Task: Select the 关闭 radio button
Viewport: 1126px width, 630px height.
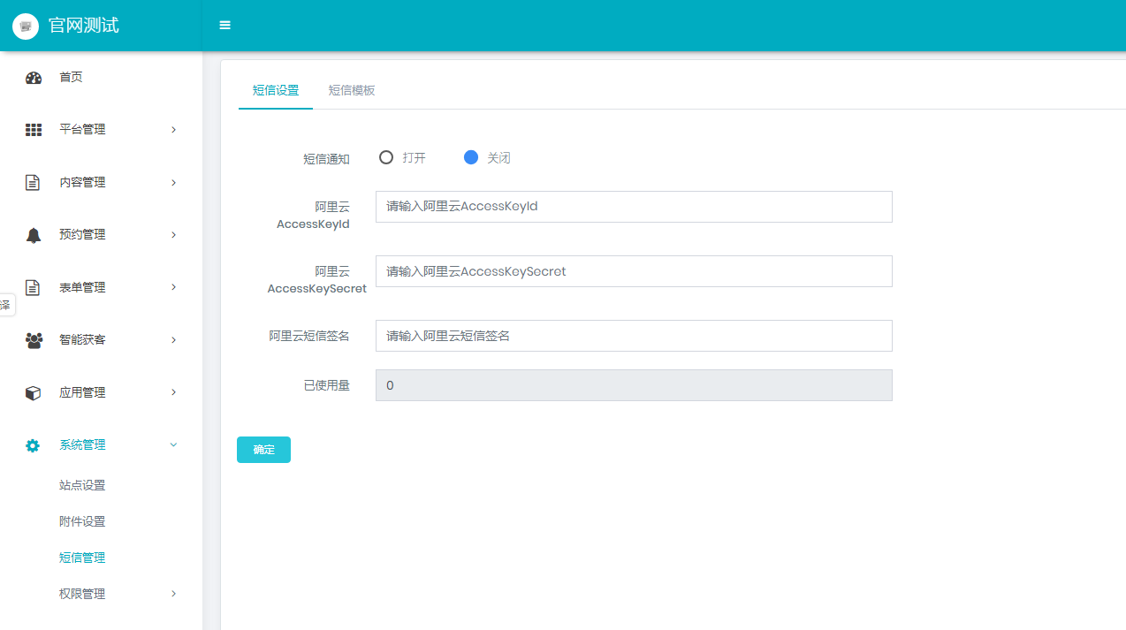Action: pos(471,157)
